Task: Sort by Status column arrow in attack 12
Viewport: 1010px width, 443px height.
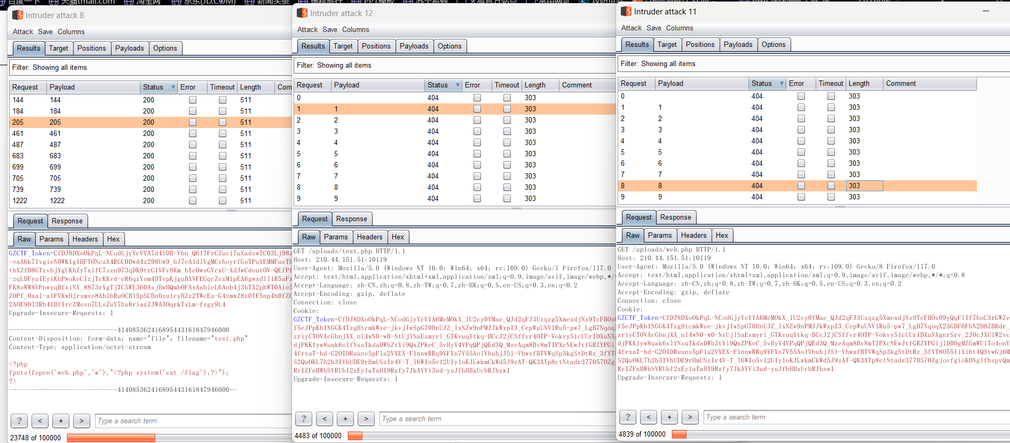Action: [x=457, y=85]
